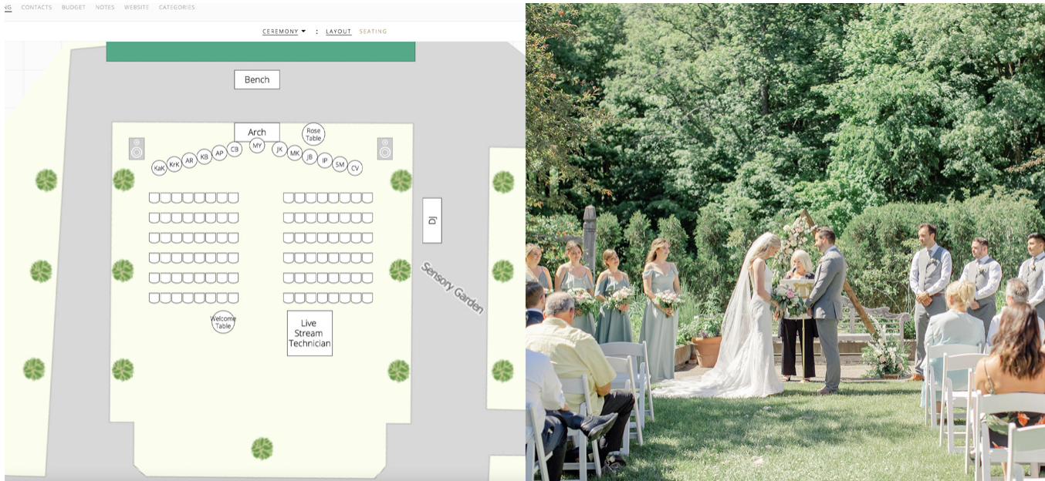This screenshot has height=481, width=1045.
Task: Open the NOTES page
Action: pos(104,7)
